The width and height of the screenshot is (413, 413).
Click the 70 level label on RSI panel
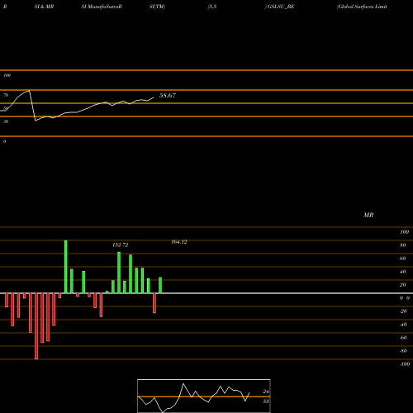[x=6, y=95]
